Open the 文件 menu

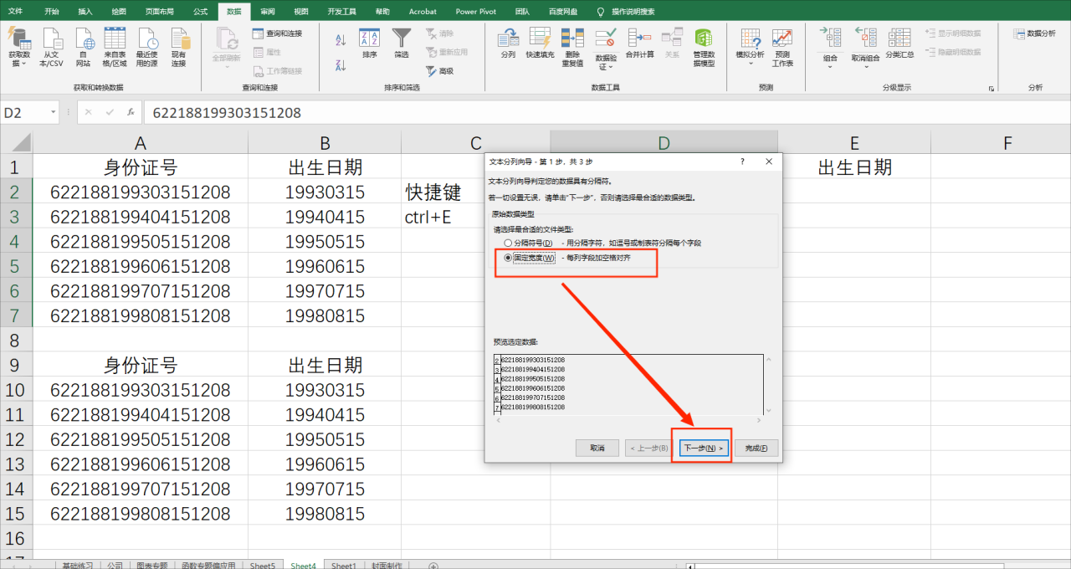(15, 12)
